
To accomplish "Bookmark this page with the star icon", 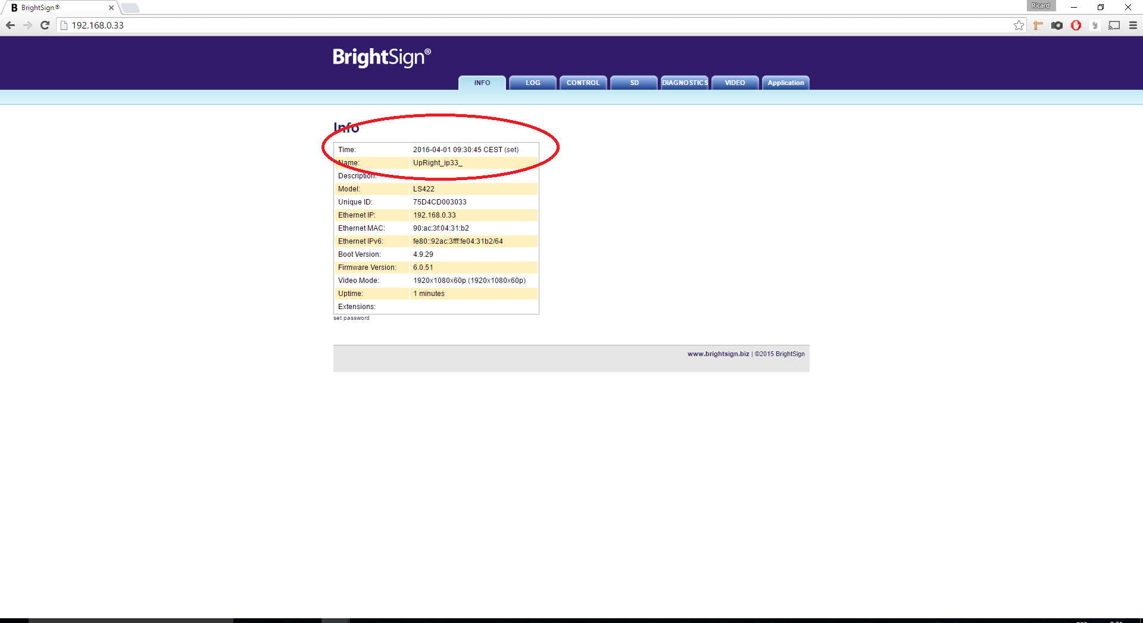I will pos(1019,25).
